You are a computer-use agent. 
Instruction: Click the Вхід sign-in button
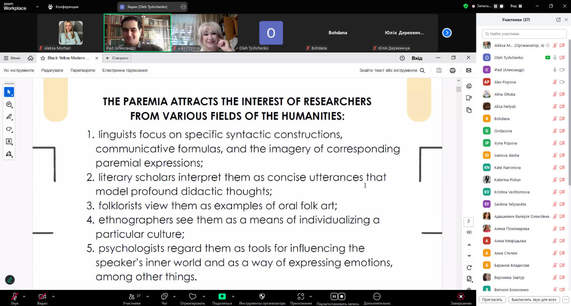(x=417, y=58)
